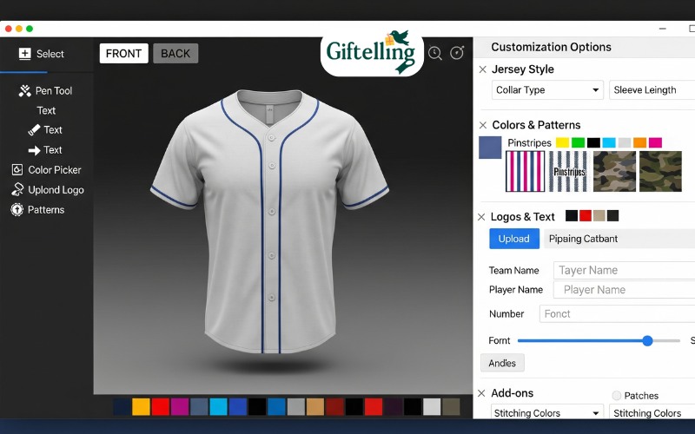
Task: Click the rotate view icon above jersey
Action: tap(457, 53)
